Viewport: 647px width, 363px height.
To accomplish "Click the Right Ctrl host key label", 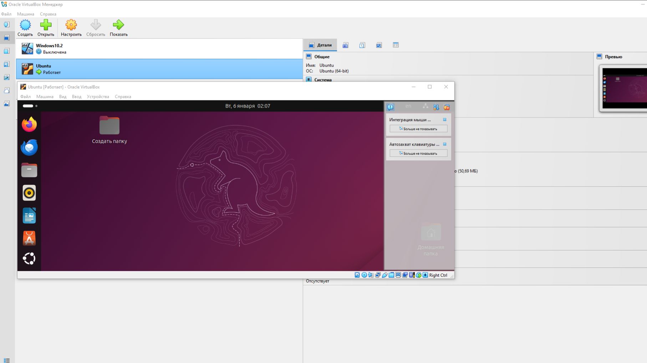I will tap(438, 275).
